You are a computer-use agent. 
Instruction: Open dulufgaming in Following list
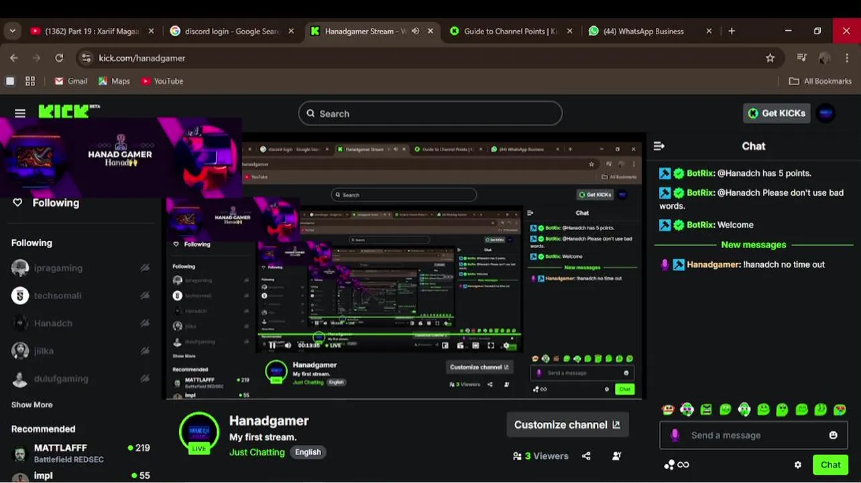(80, 378)
